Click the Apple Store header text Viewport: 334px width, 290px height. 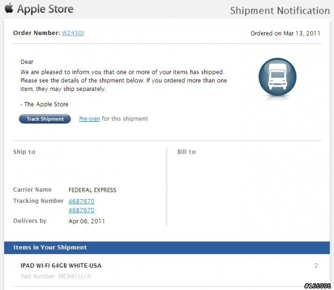pos(45,9)
